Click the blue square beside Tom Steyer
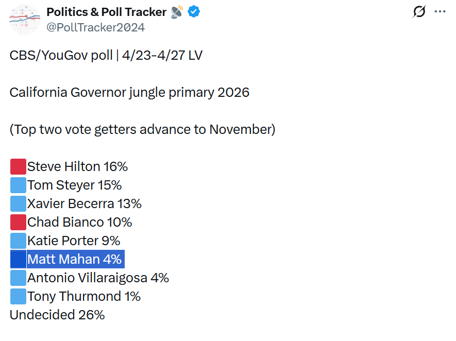Image resolution: width=456 pixels, height=341 pixels. point(18,185)
